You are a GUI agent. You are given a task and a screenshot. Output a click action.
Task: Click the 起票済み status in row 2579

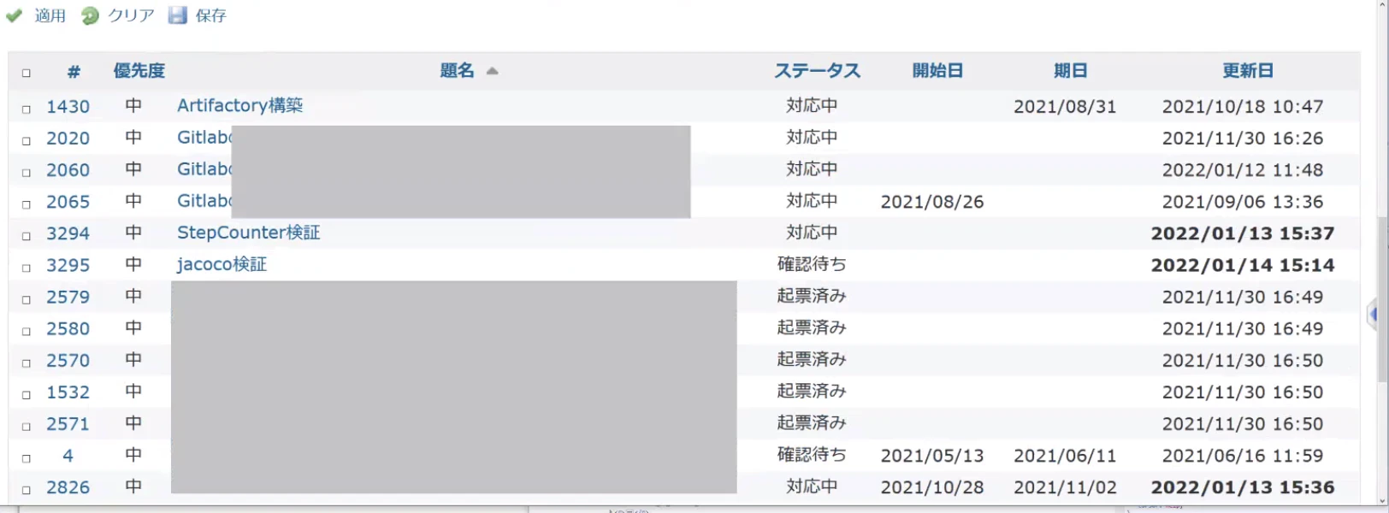pyautogui.click(x=812, y=296)
